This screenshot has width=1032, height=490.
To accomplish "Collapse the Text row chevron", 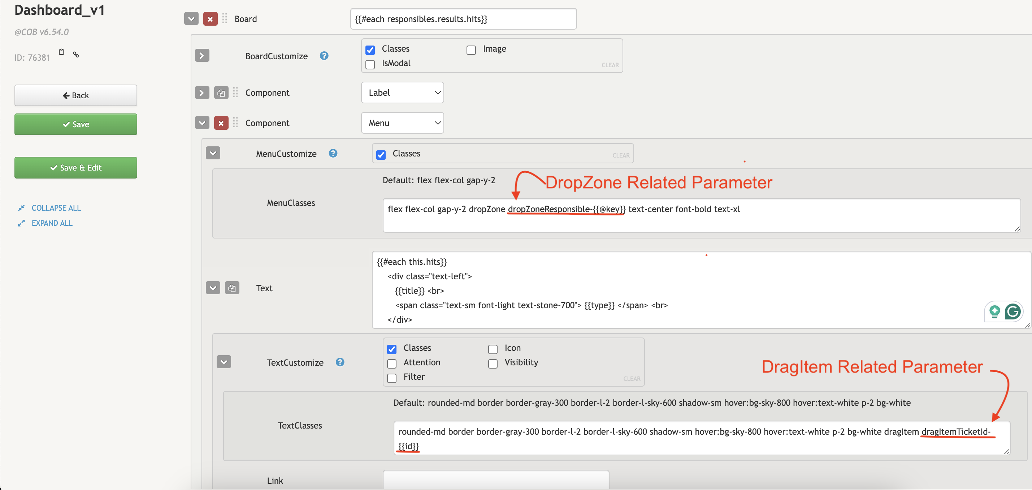I will point(213,288).
